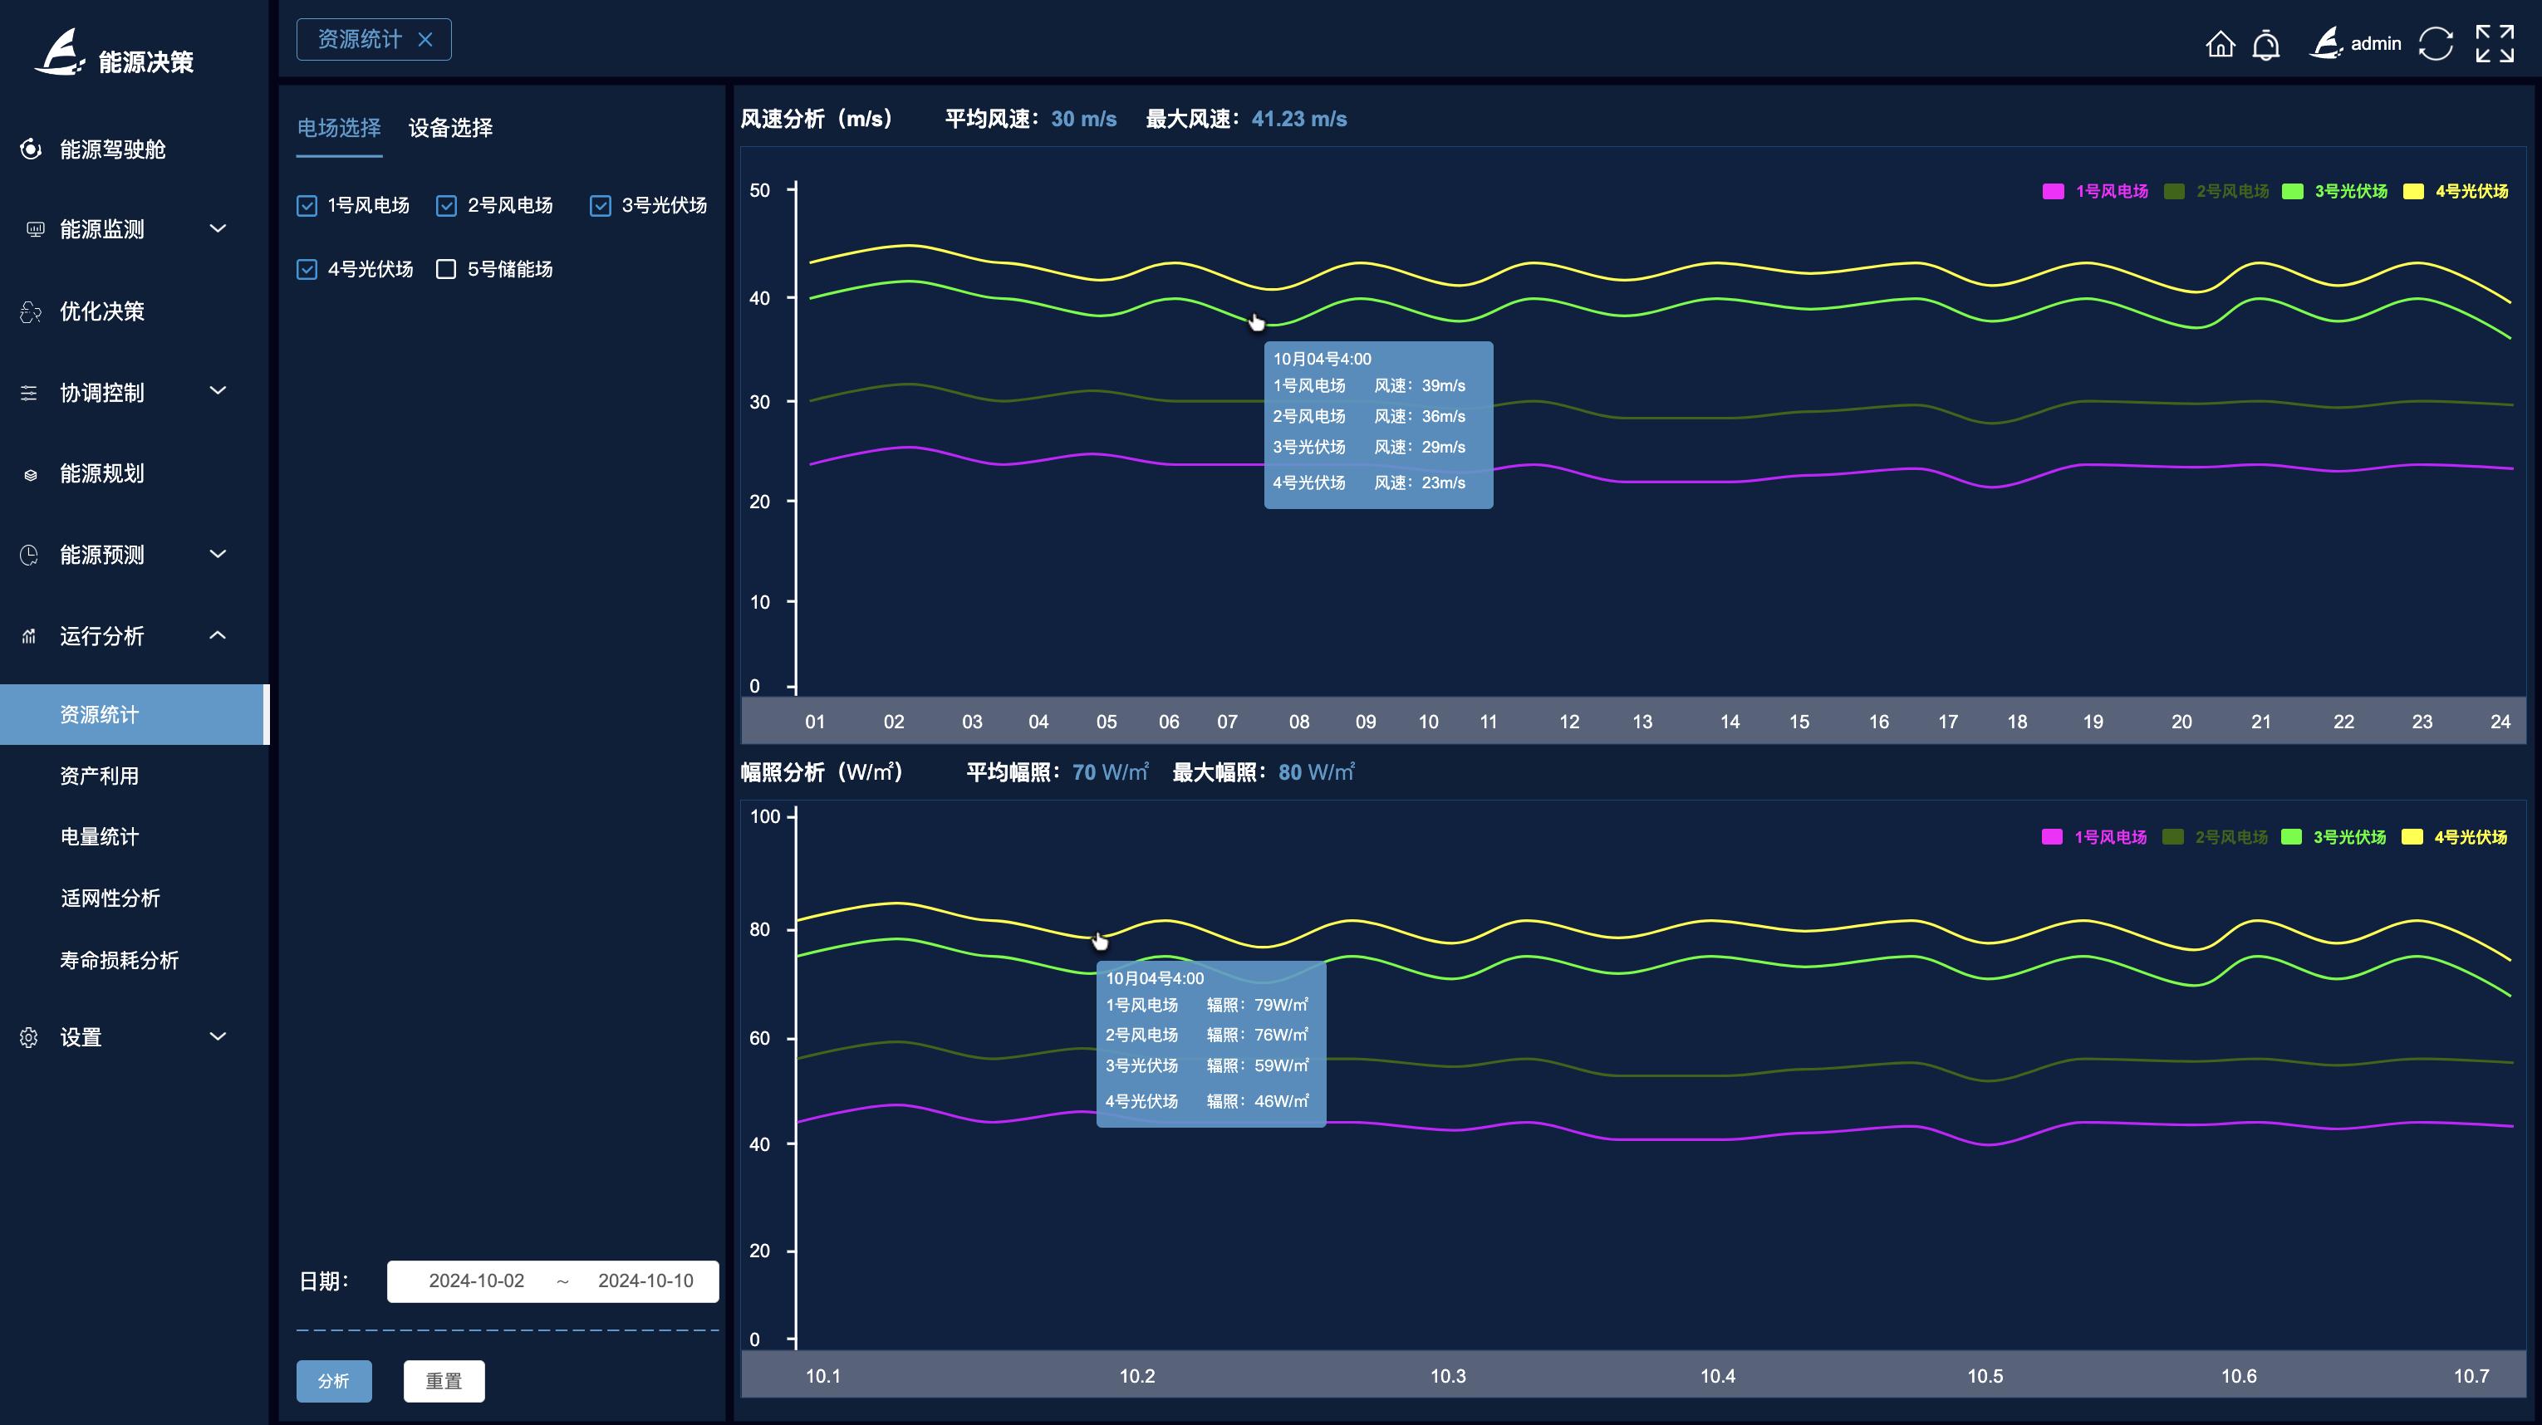2542x1425 pixels.
Task: Click the 设置 gear icon
Action: point(28,1037)
